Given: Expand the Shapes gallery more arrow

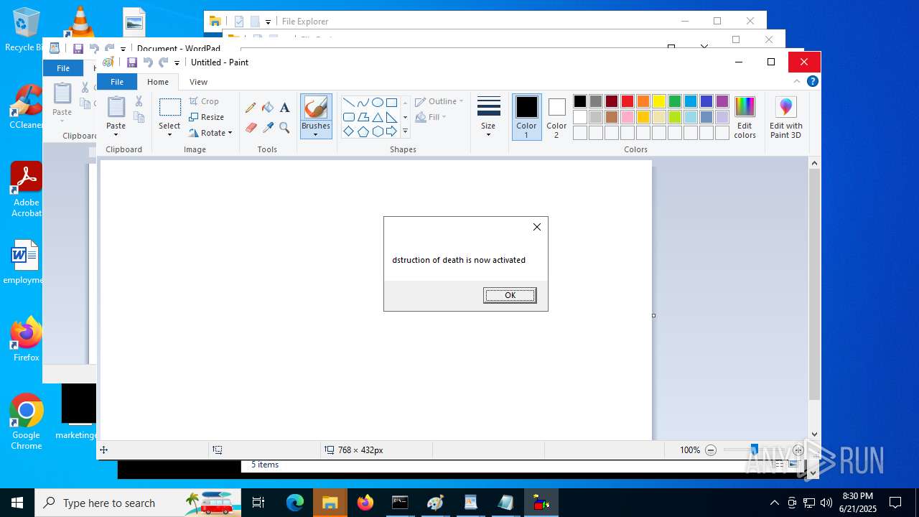Looking at the screenshot, I should tap(405, 131).
